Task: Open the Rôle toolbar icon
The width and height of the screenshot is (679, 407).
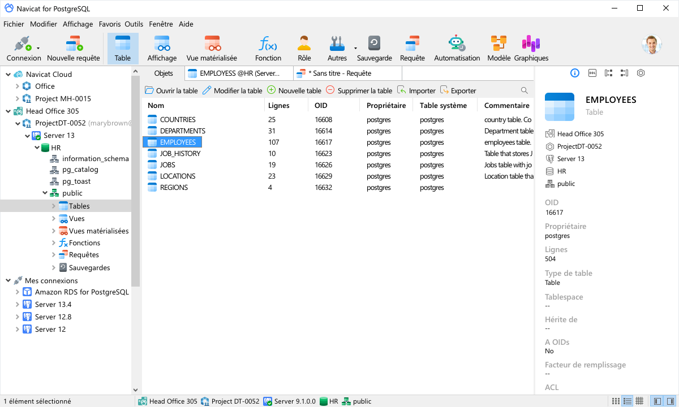Action: click(x=304, y=49)
